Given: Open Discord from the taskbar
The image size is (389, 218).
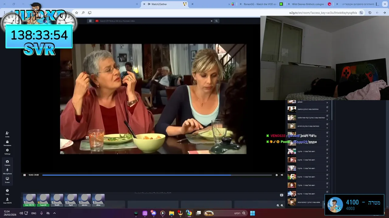Looking at the screenshot, I should pyautogui.click(x=153, y=213).
